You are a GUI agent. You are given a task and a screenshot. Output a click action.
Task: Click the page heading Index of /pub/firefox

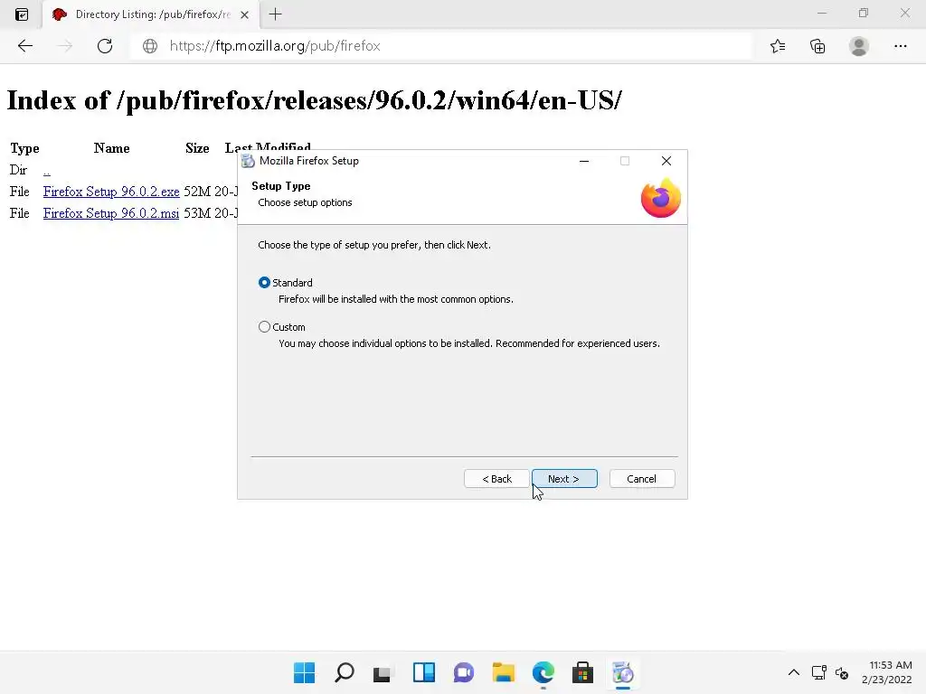314,101
